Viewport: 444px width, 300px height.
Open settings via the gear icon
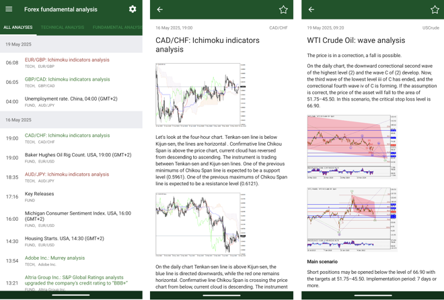(133, 9)
